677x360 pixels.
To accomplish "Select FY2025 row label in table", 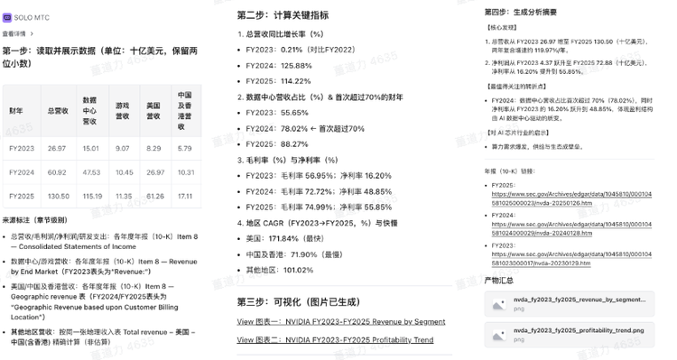I will coord(22,196).
